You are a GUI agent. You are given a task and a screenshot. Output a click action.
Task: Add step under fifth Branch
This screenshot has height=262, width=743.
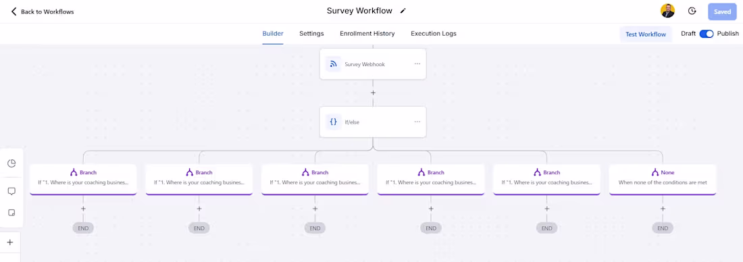[547, 209]
